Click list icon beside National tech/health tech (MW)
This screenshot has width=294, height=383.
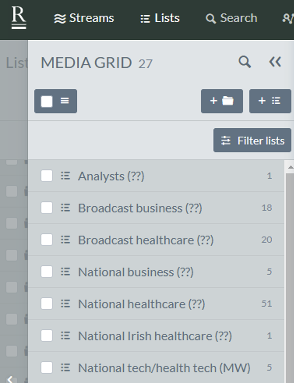tap(65, 368)
